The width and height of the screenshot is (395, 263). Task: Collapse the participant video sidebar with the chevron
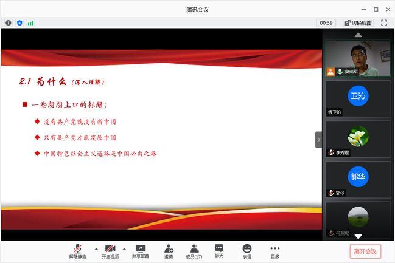(x=318, y=139)
